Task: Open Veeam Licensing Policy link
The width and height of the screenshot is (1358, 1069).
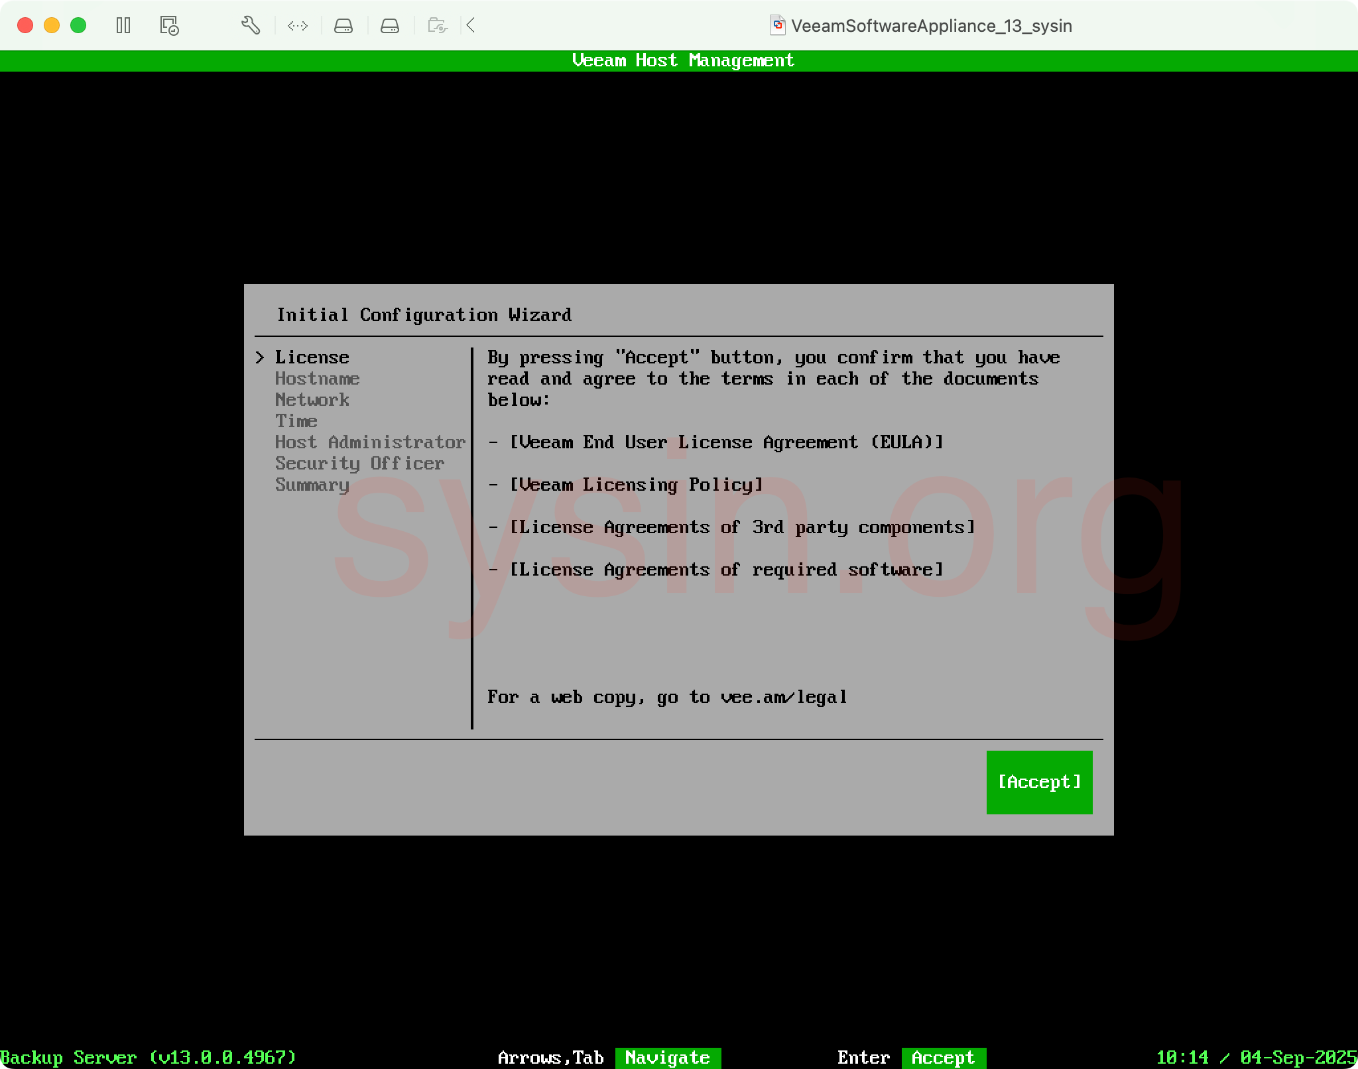Action: click(636, 485)
